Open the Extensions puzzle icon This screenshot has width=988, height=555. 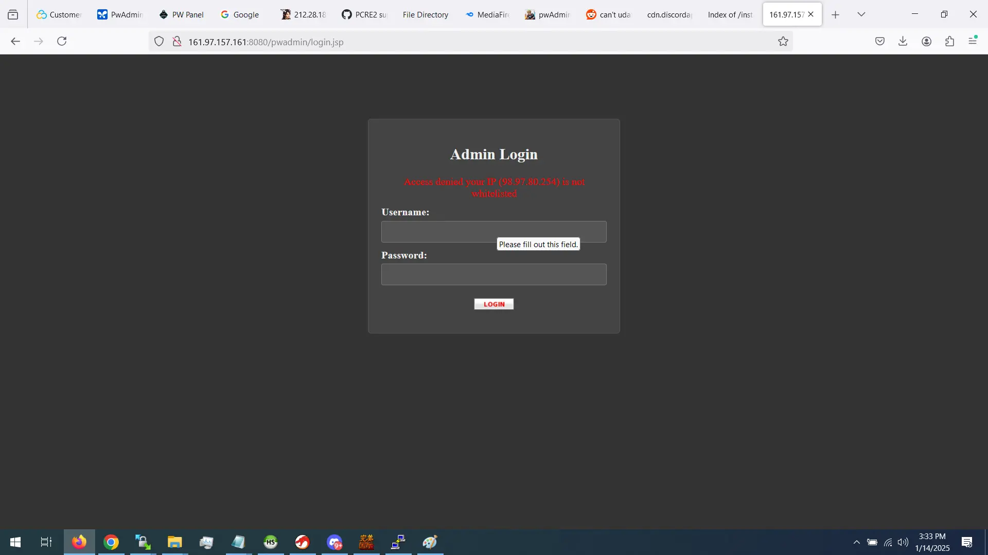tap(949, 42)
